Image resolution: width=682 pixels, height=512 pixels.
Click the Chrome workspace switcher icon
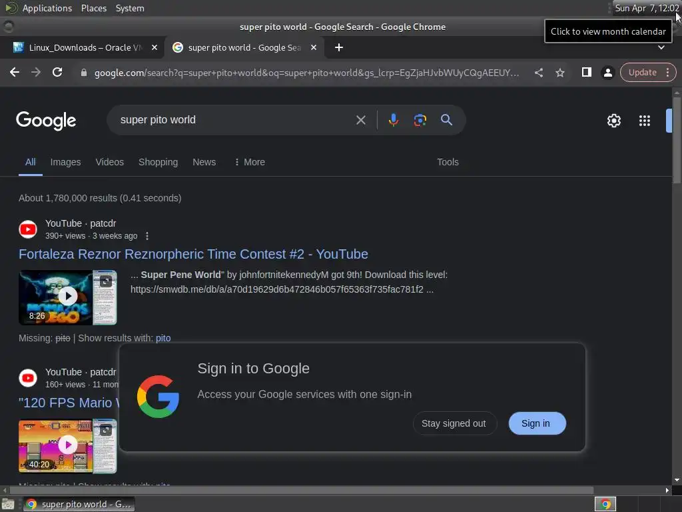[x=605, y=504]
